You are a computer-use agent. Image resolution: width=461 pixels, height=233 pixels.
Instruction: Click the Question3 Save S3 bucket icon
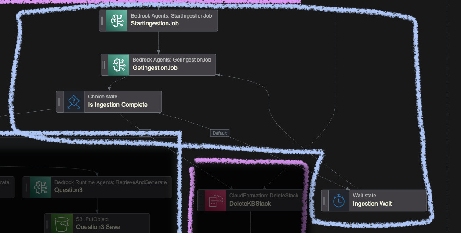tap(62, 224)
